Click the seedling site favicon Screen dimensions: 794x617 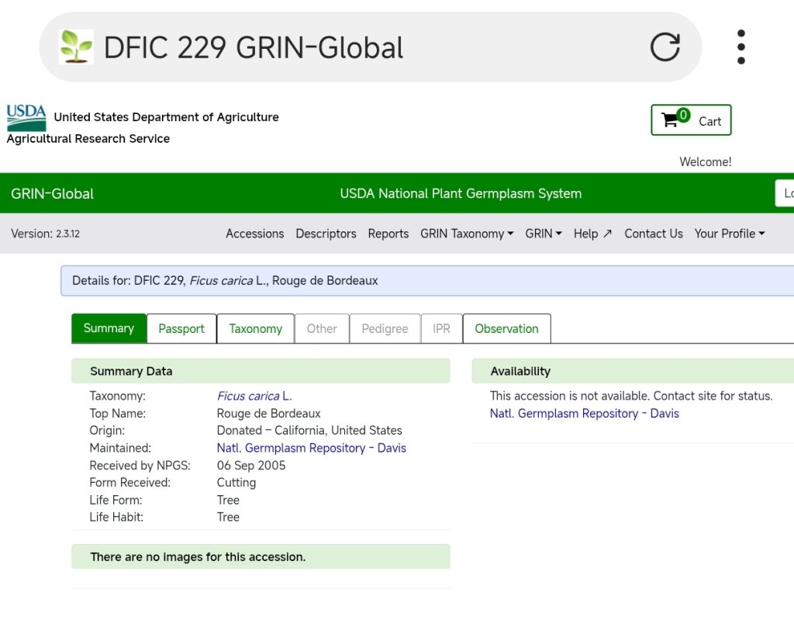click(x=76, y=47)
